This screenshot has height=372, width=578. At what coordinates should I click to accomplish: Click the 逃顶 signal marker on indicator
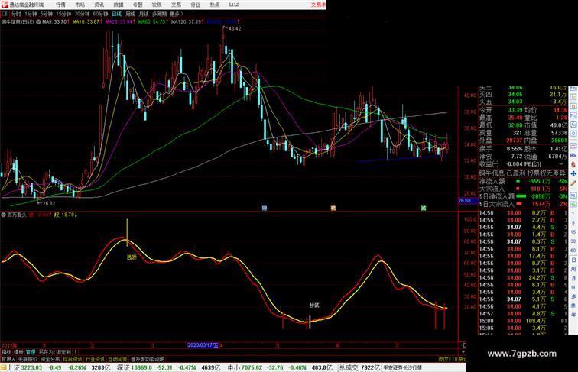(x=132, y=257)
